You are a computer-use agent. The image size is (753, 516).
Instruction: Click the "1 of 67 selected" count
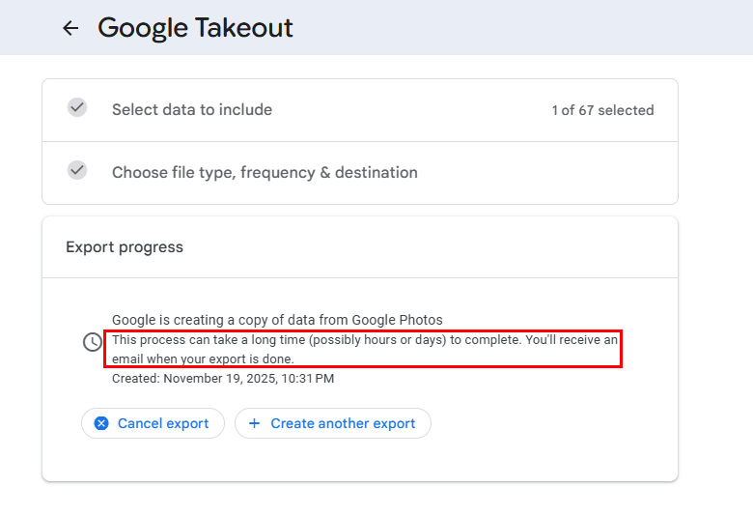pyautogui.click(x=602, y=110)
